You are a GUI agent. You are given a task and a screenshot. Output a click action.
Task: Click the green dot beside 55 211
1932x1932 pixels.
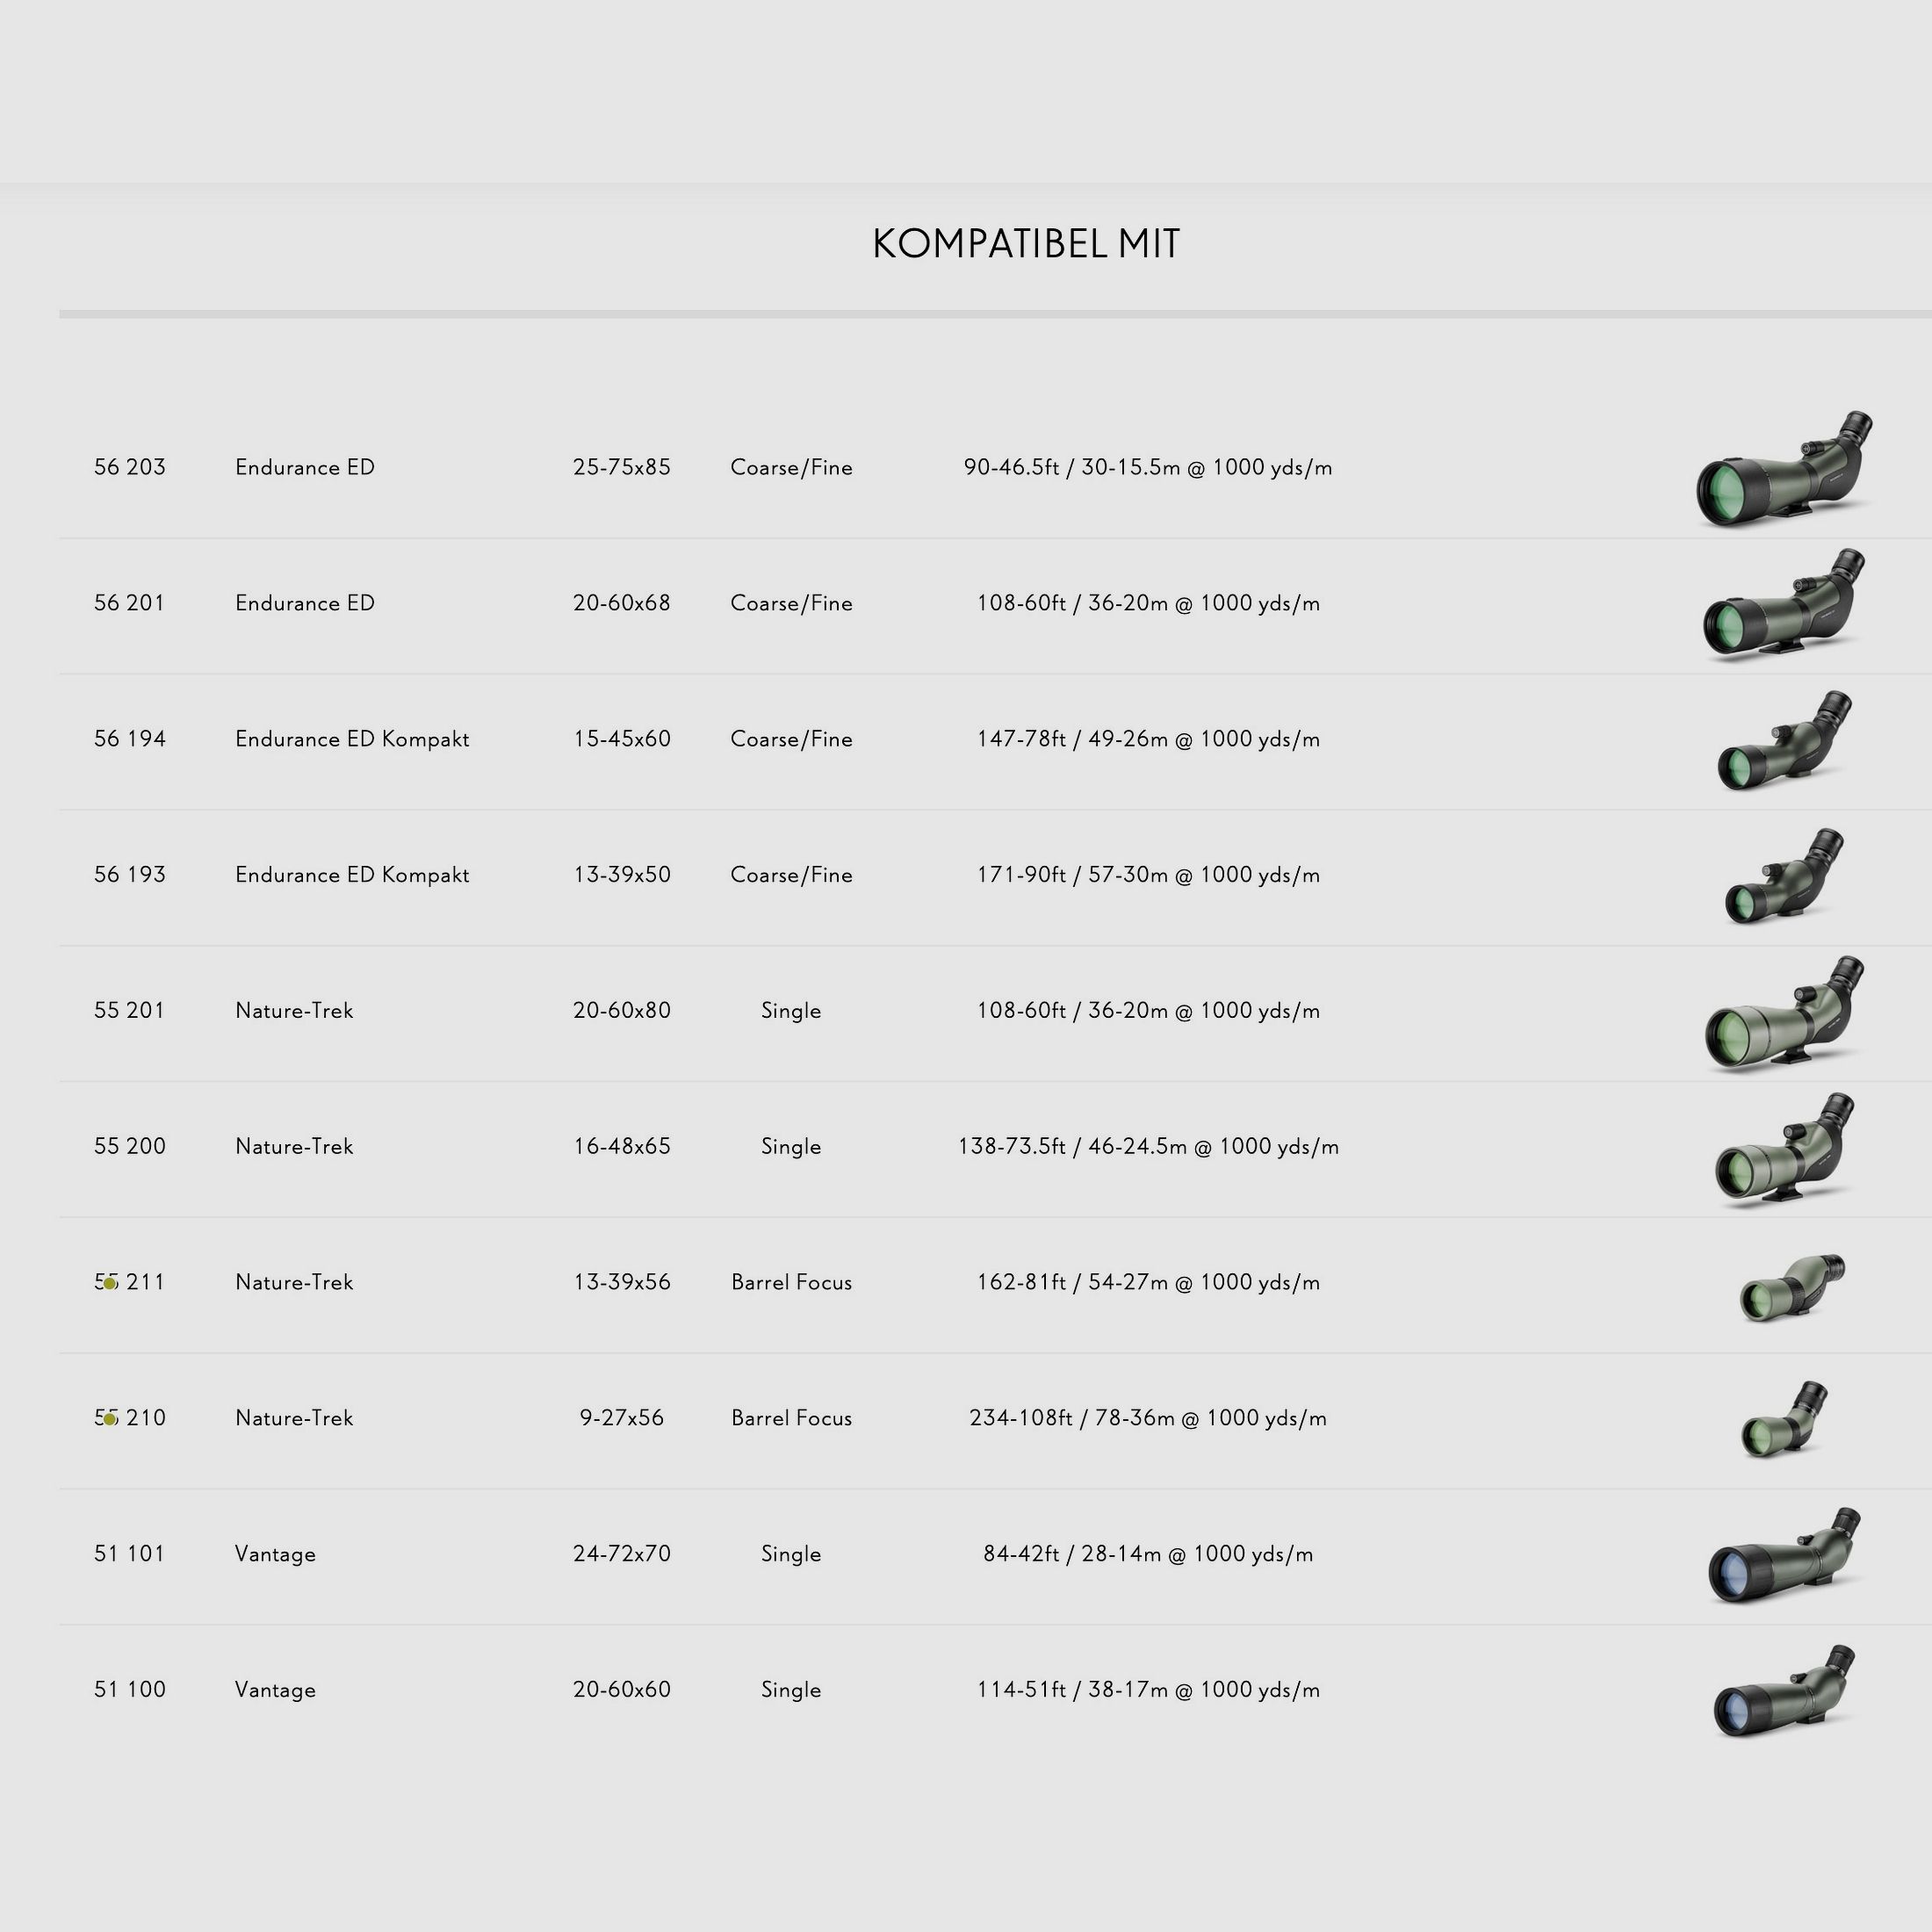point(110,1283)
